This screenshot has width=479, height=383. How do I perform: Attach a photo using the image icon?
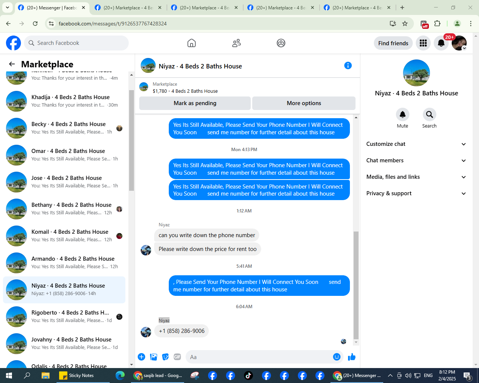[x=153, y=357]
